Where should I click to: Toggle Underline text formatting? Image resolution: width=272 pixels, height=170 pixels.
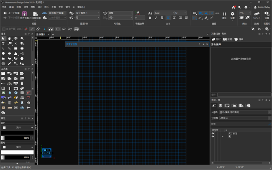pos(162,18)
